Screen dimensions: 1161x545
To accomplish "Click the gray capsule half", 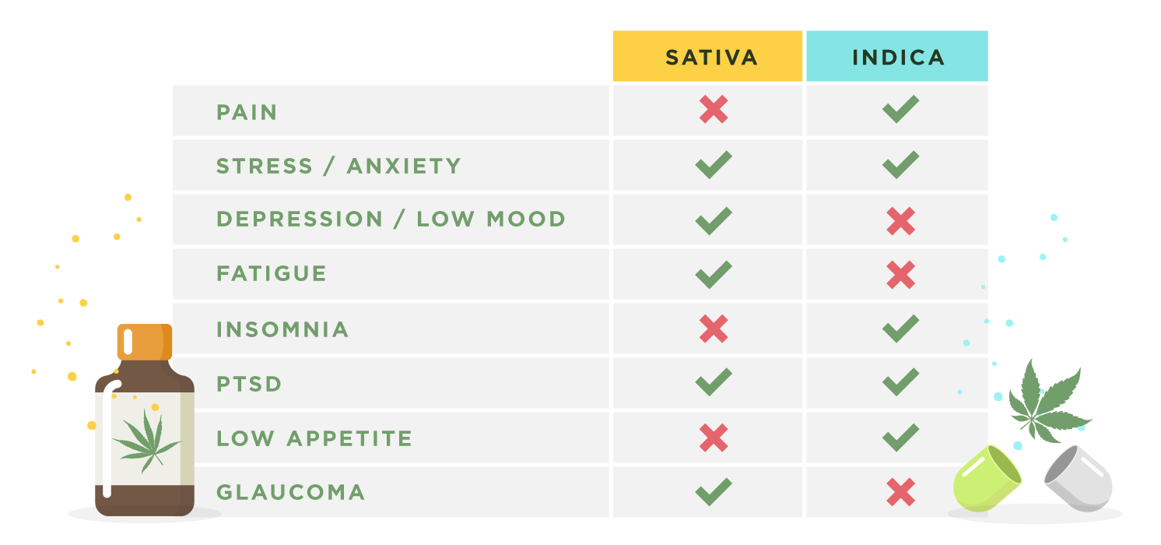I will (1079, 479).
